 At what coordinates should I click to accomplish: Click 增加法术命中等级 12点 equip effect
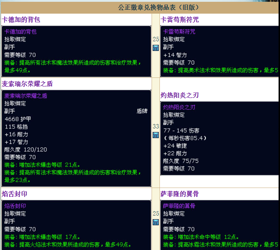(x=201, y=237)
